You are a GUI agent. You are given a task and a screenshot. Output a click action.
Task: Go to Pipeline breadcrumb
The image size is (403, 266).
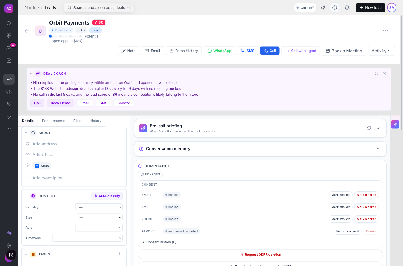pyautogui.click(x=31, y=8)
